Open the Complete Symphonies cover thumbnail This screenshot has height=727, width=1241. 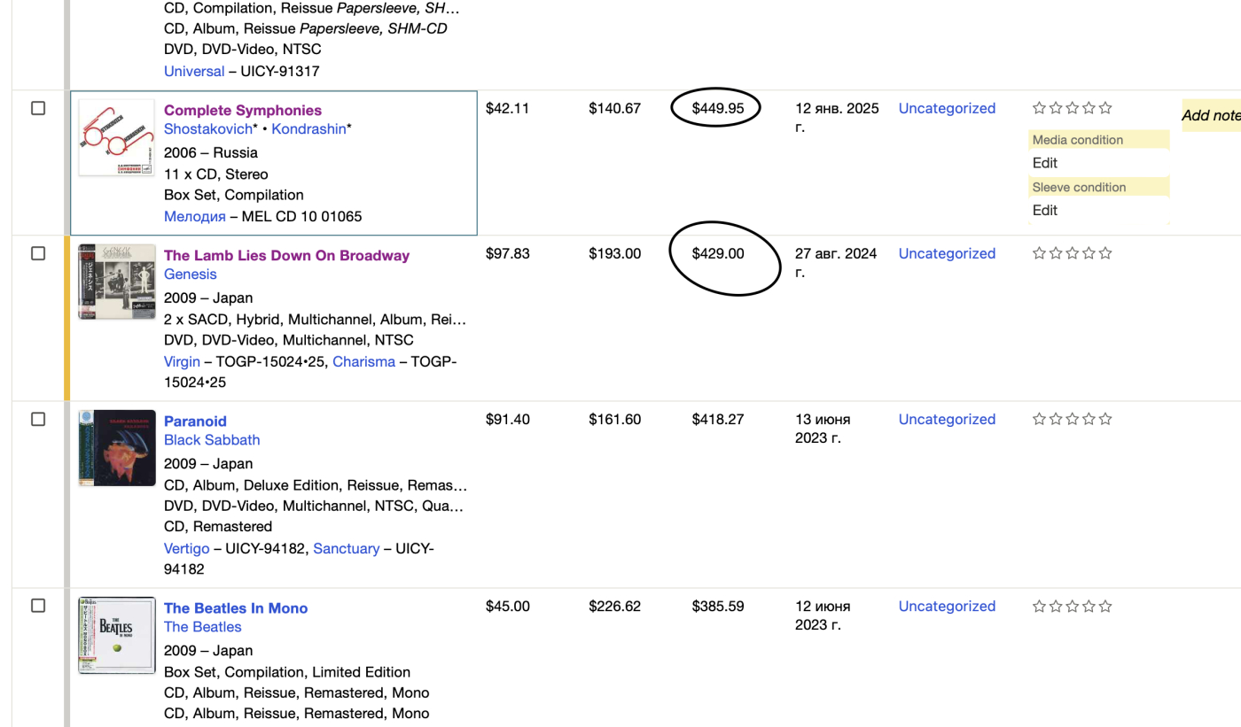coord(116,137)
